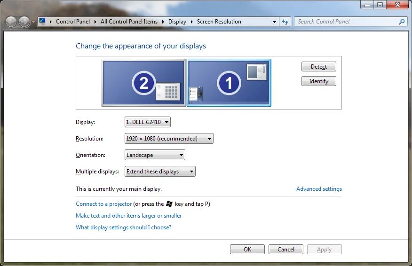
Task: Go forward with the Forward arrow button
Action: point(24,22)
